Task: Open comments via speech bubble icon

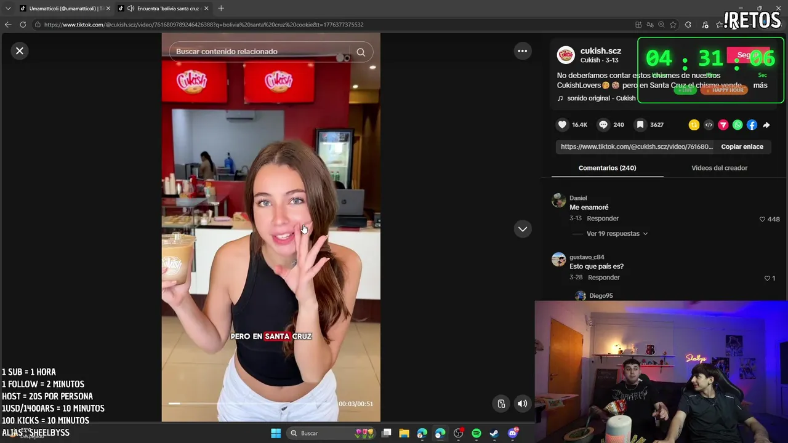Action: click(603, 125)
